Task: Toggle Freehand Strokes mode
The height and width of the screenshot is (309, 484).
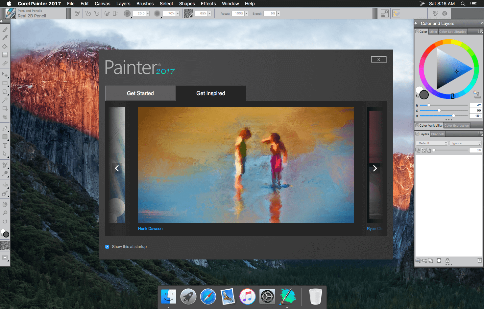Action: tap(88, 13)
